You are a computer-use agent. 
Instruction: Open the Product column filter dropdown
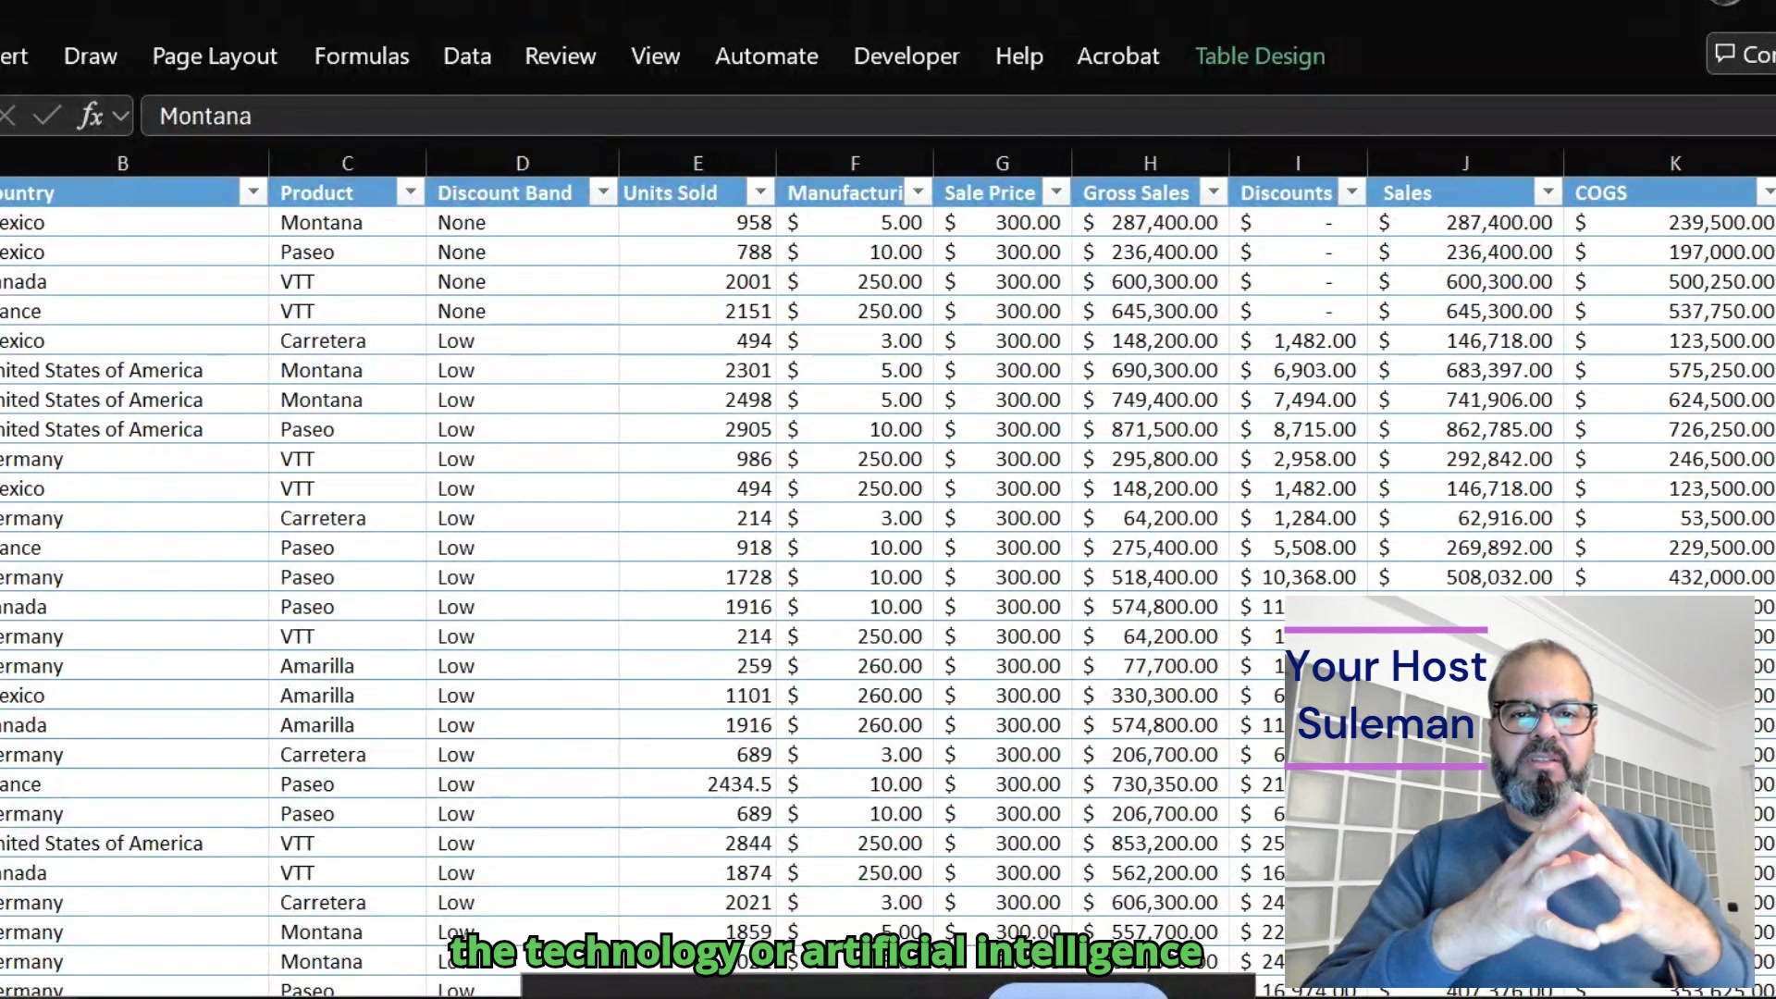(410, 192)
